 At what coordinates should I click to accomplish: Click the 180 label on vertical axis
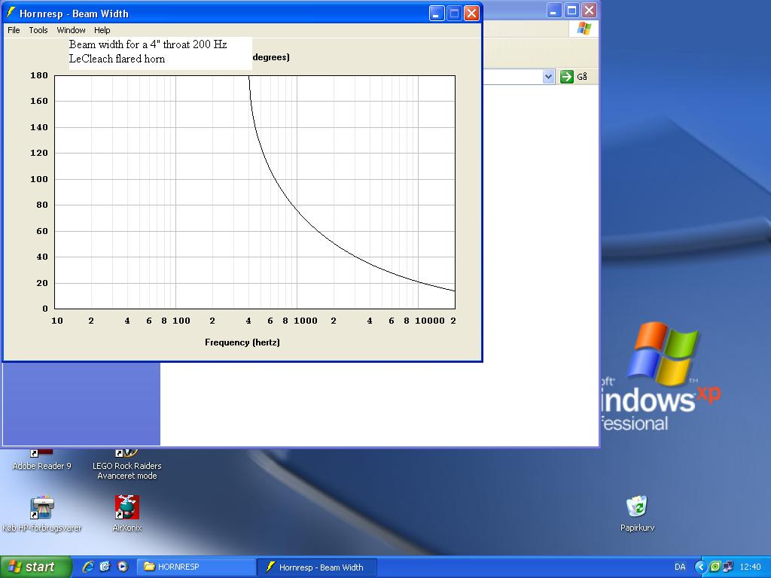pyautogui.click(x=39, y=75)
